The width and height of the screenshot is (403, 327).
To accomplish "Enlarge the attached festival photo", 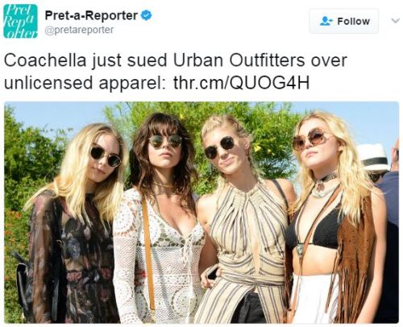I will [x=201, y=213].
